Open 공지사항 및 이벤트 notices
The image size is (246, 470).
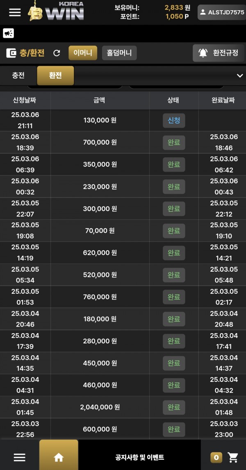(x=139, y=457)
